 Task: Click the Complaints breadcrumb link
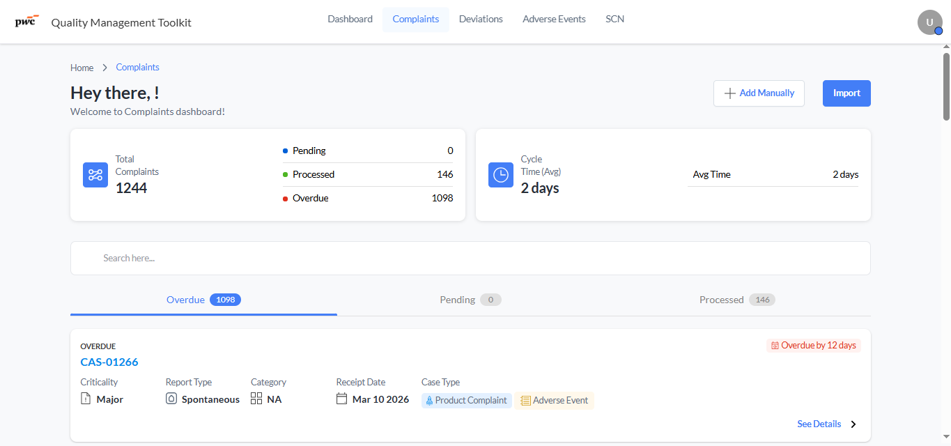coord(138,68)
